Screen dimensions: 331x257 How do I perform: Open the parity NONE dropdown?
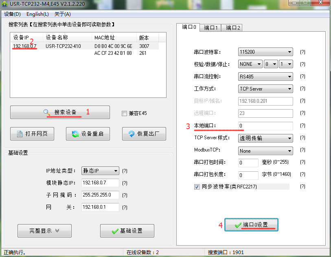(250, 64)
